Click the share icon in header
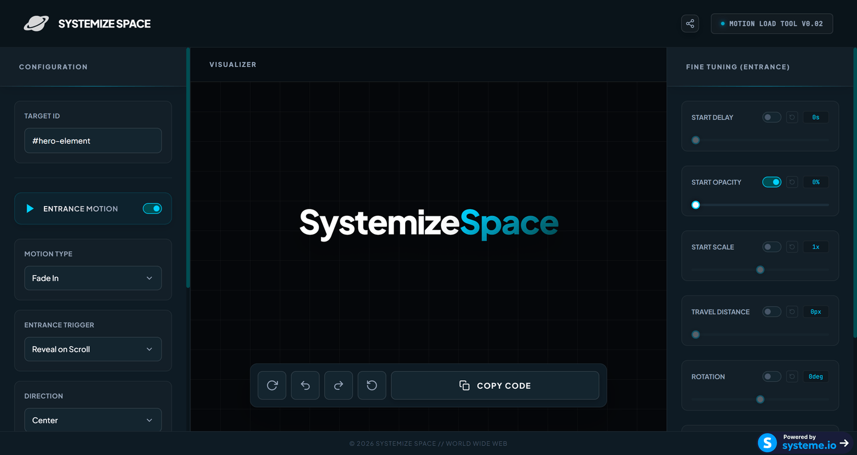 [690, 24]
